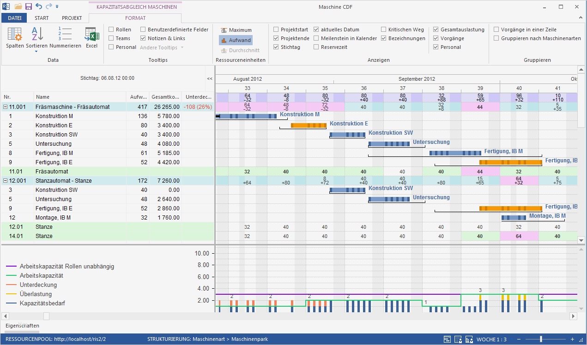This screenshot has width=587, height=345.
Task: Click the undo arrow in quick access
Action: coord(39,6)
